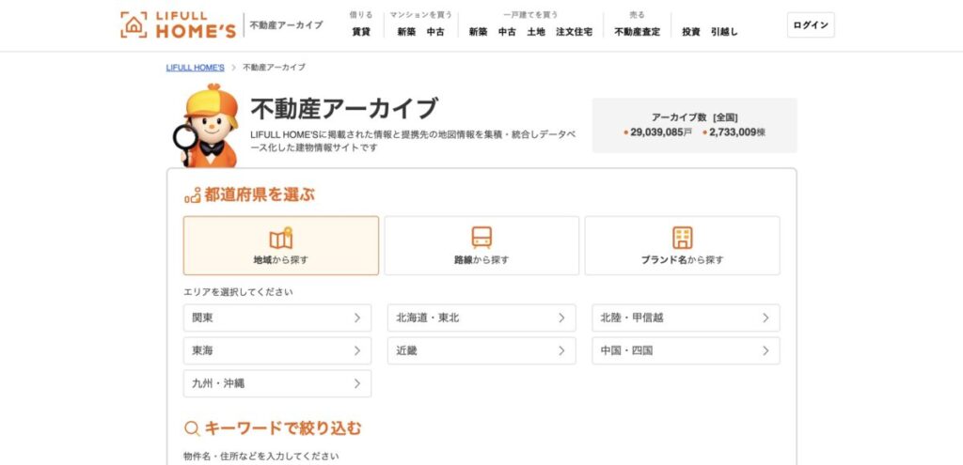Open the 中国・四国 area option
Screen dimensions: 963x465
point(686,351)
